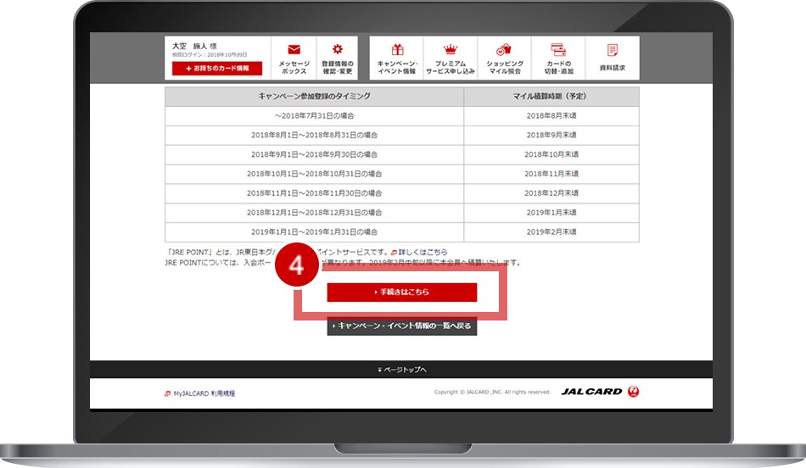
Task: Open キャンペーン・イベント情報 gift icon
Action: point(397,50)
